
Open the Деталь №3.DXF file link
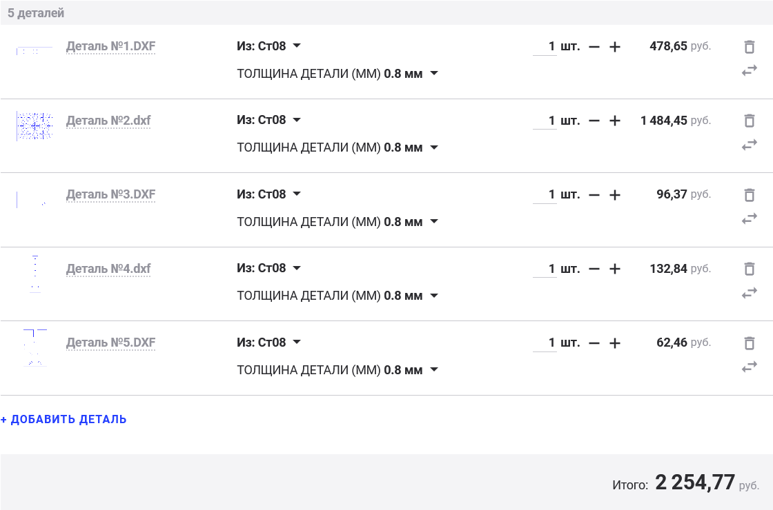click(x=110, y=194)
